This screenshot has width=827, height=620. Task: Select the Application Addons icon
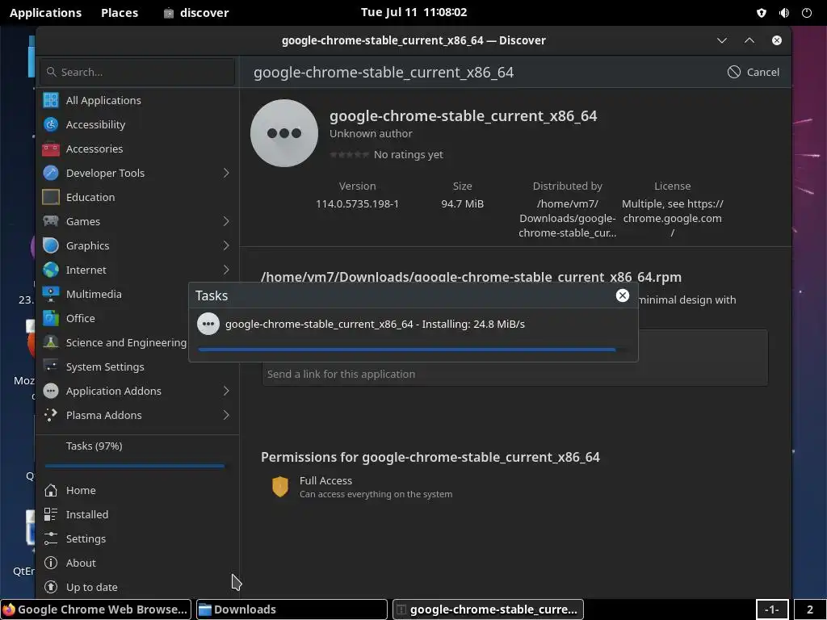51,392
